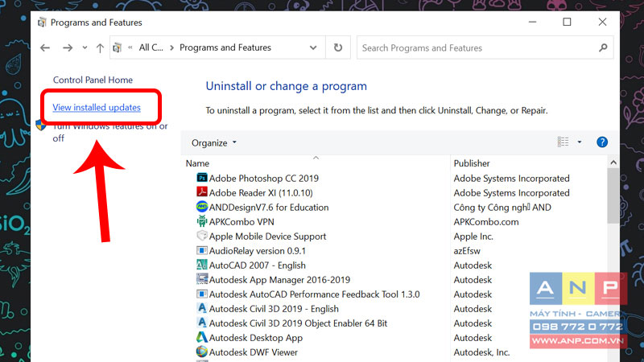This screenshot has height=362, width=644.
Task: Click the title bar Programs and Features icon
Action: click(x=42, y=23)
